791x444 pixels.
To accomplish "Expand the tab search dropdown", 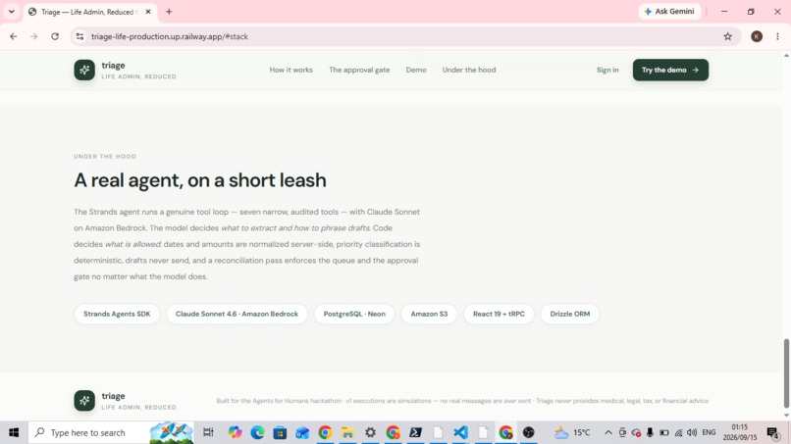I will tap(11, 12).
